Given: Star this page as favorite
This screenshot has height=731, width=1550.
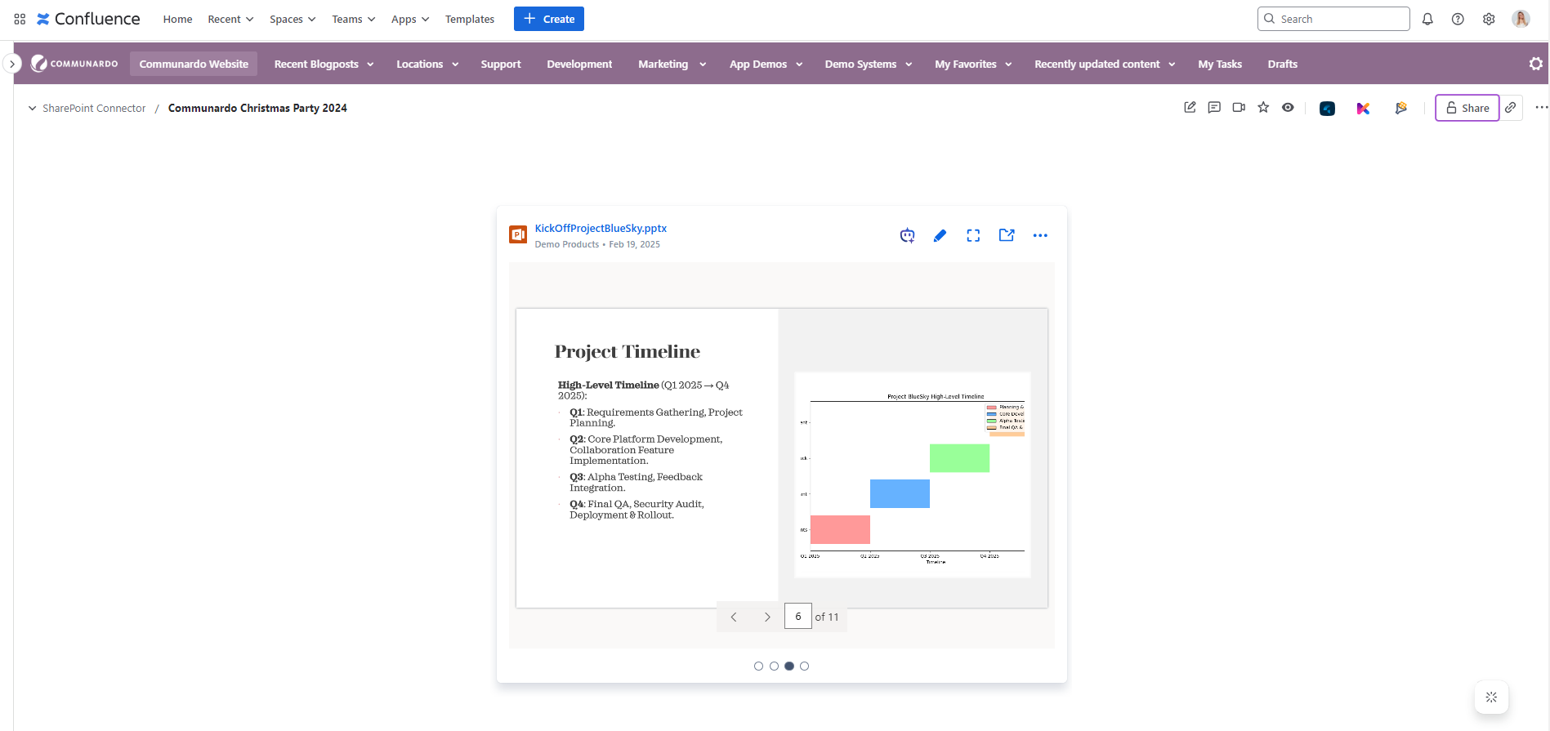Looking at the screenshot, I should (x=1263, y=108).
